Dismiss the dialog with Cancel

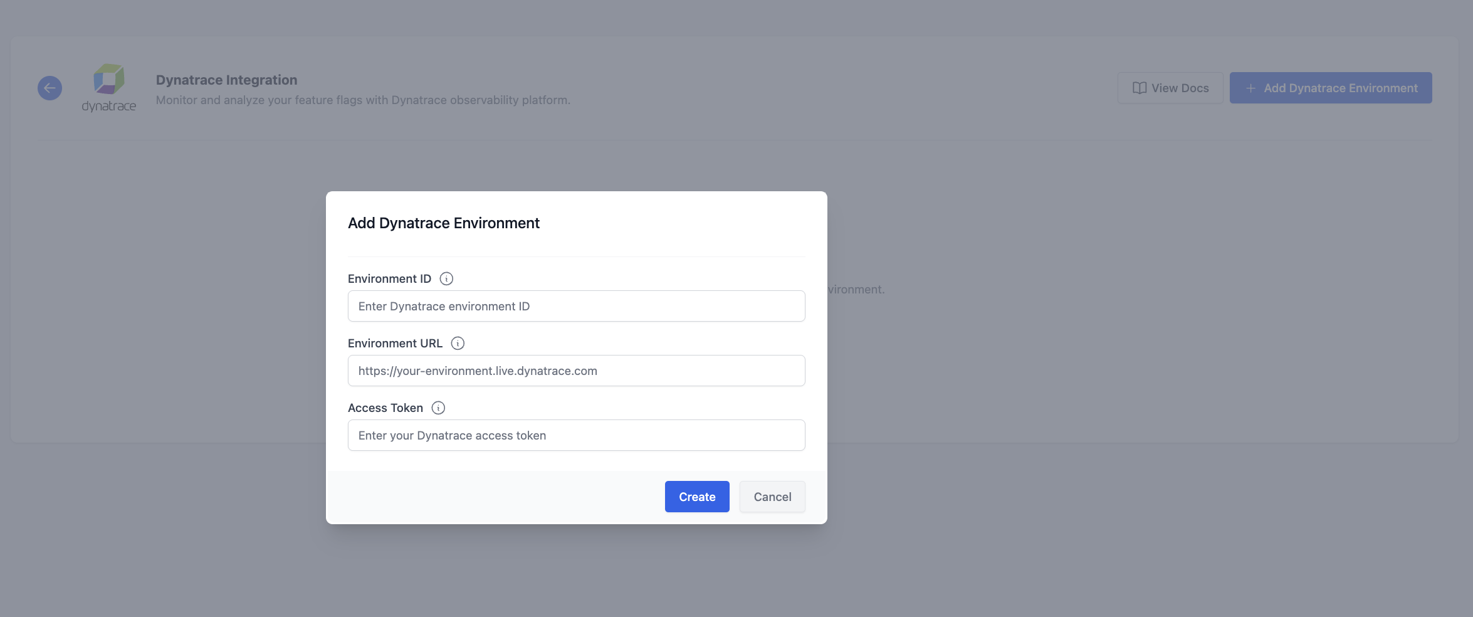pos(772,497)
